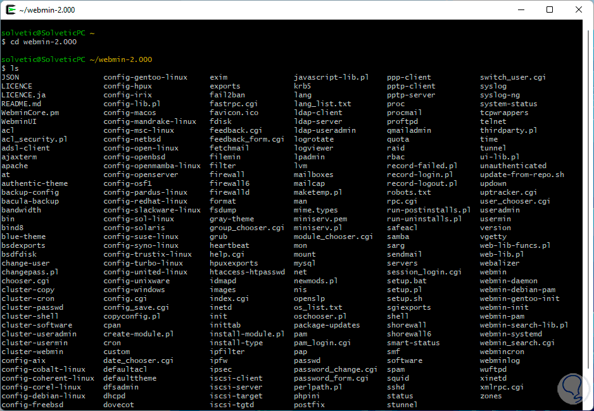
Task: Click the README.md entry in listing
Action: (21, 104)
